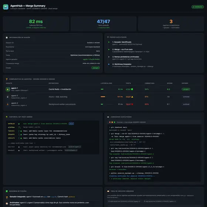Click yellow minimize dot in terminal window
Screen dimensions: 207x207
(x=112, y=122)
